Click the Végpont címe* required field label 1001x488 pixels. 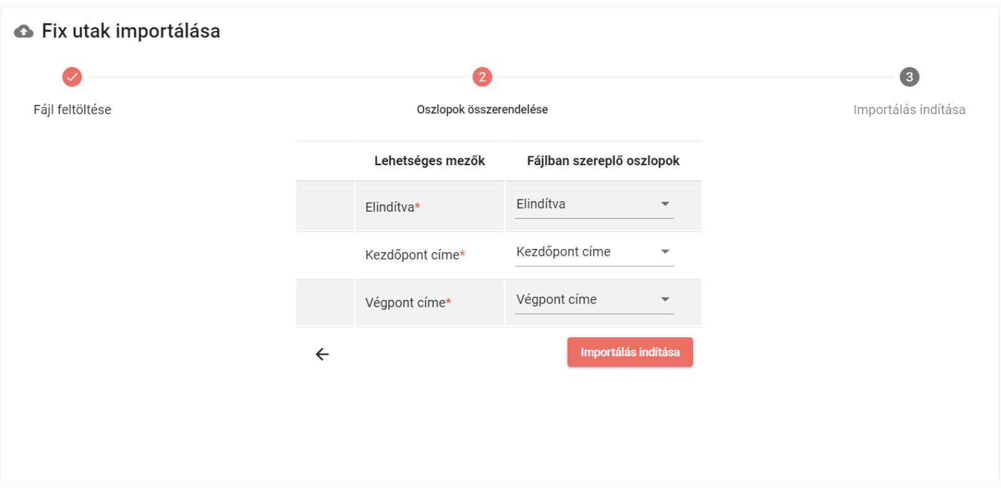tap(408, 303)
